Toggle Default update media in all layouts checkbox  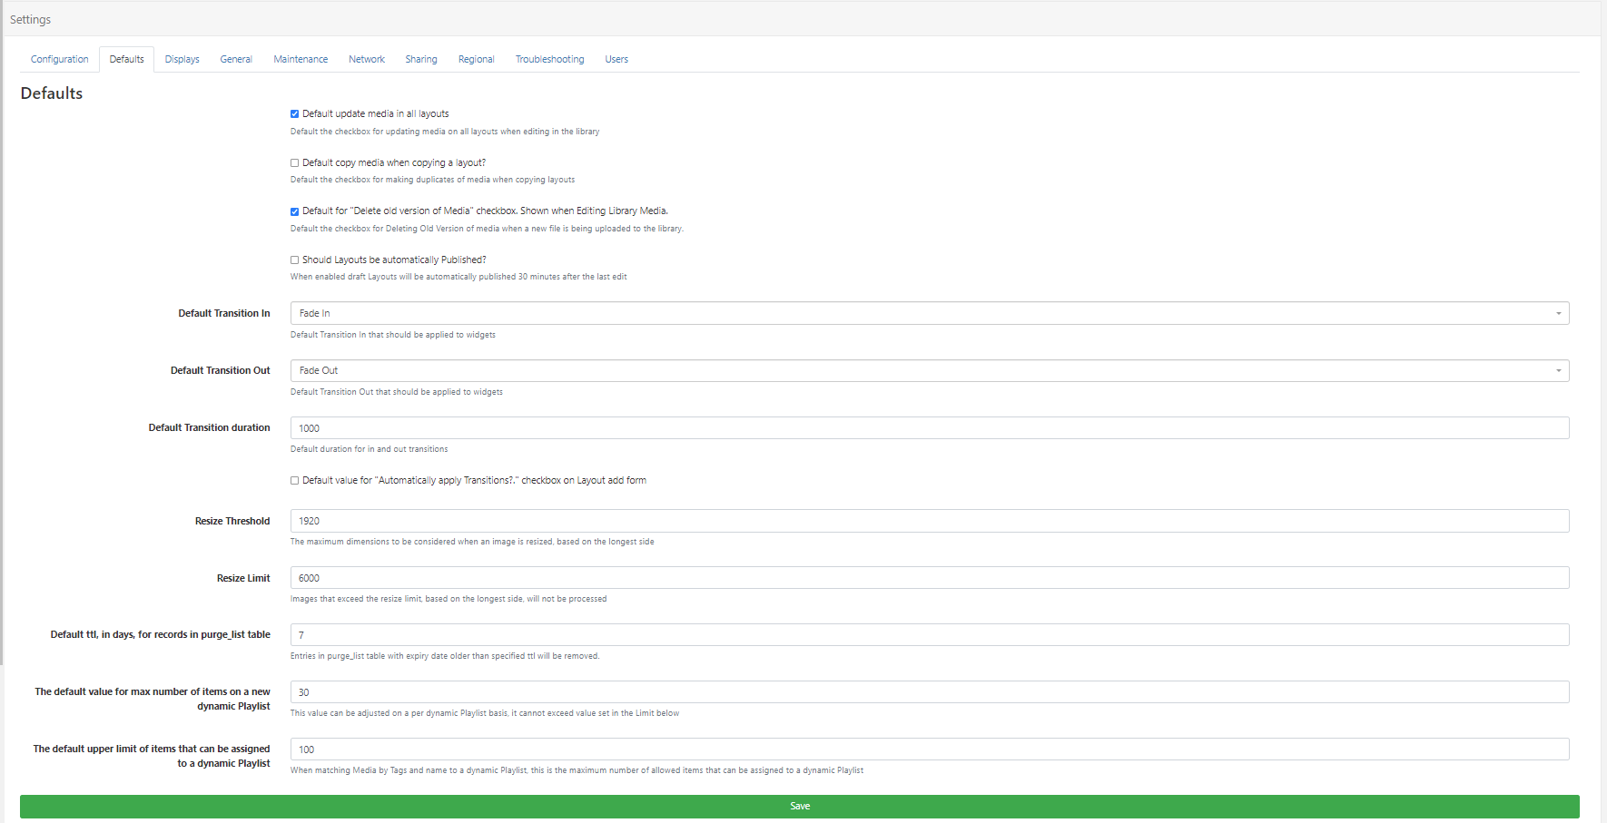click(x=294, y=114)
